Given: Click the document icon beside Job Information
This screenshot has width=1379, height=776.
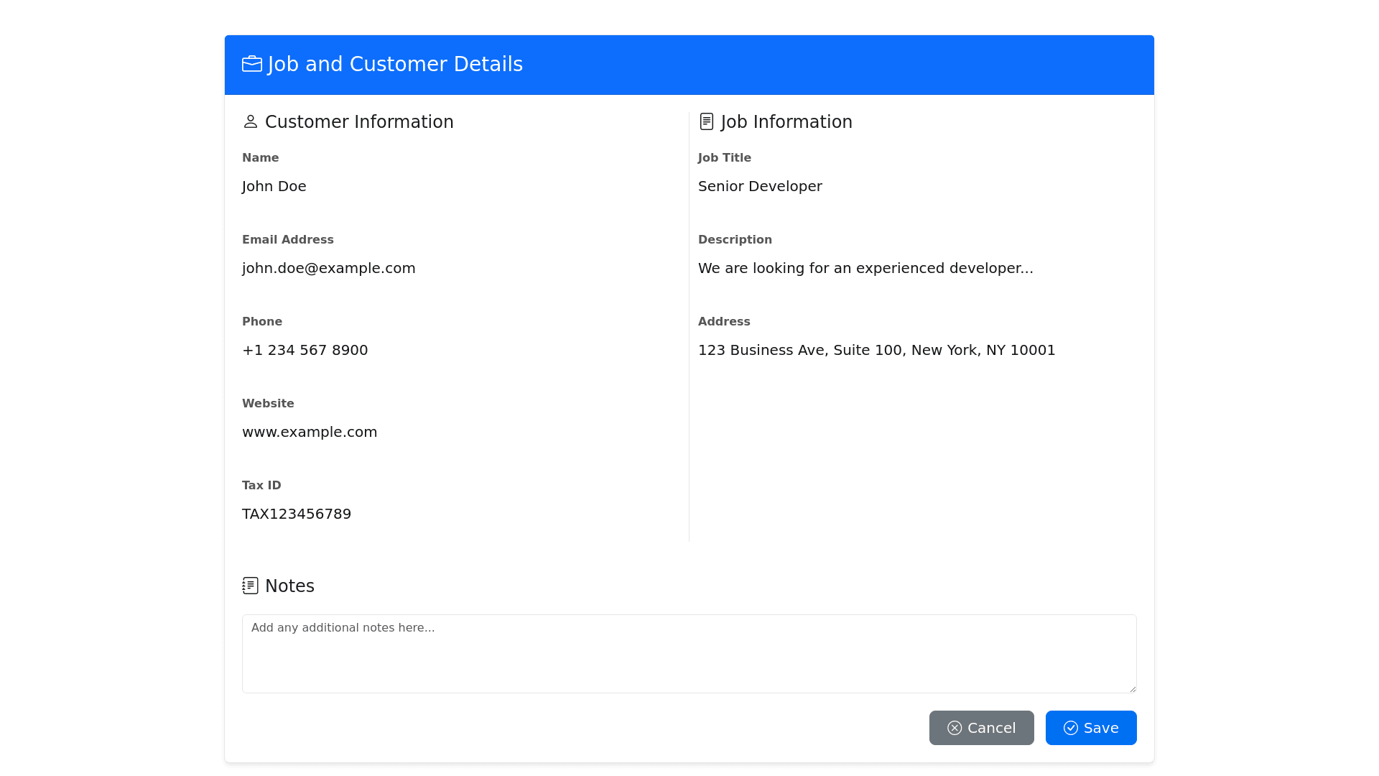Looking at the screenshot, I should [707, 122].
